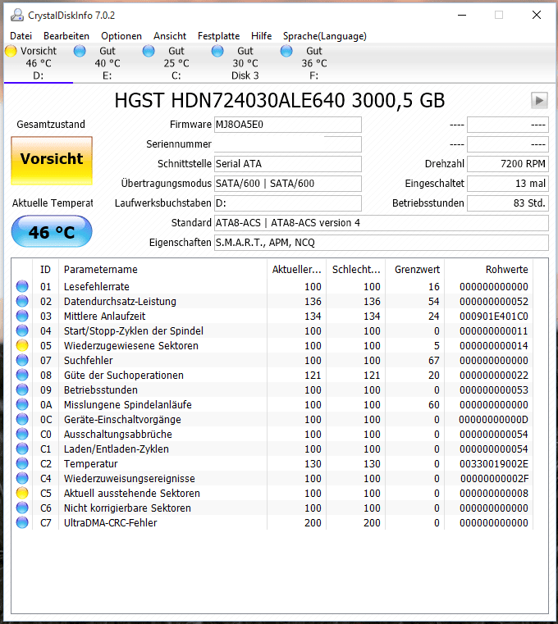Image resolution: width=558 pixels, height=624 pixels.
Task: Click raw value 00000000000D
Action: click(493, 420)
